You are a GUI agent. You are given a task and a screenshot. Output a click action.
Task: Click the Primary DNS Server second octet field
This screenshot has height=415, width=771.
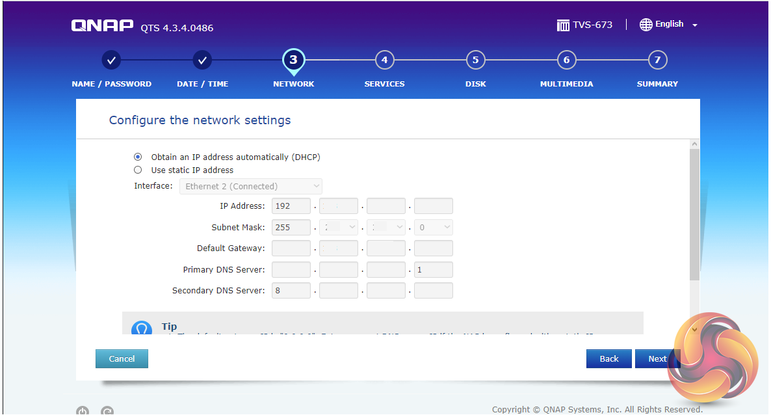339,270
